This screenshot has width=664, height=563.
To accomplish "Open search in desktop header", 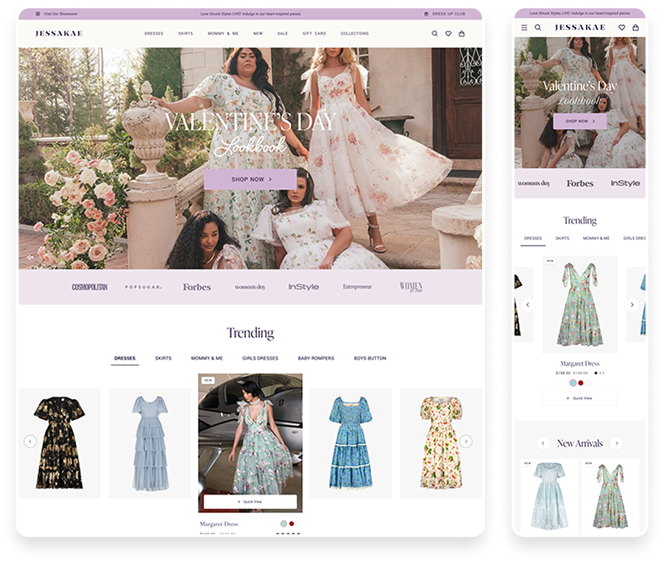I will [434, 34].
